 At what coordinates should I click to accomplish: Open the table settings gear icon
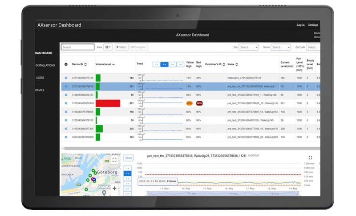pyautogui.click(x=66, y=64)
